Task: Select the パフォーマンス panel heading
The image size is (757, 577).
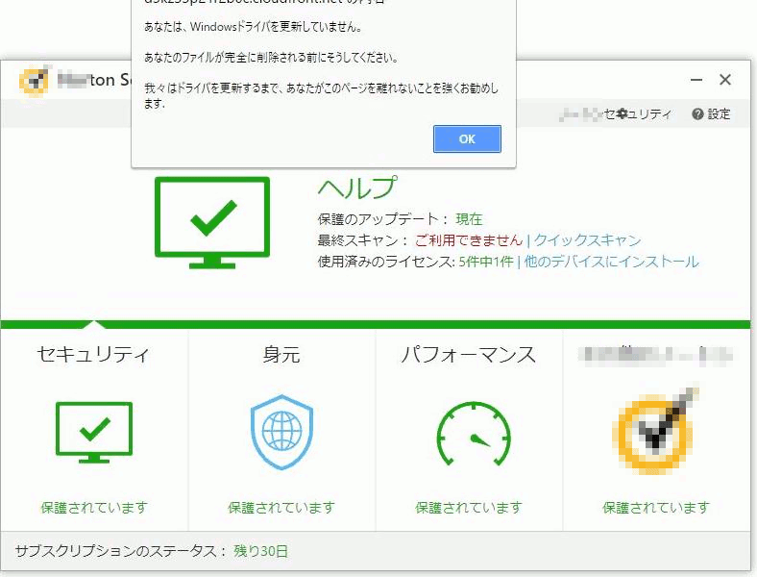Action: (x=468, y=354)
